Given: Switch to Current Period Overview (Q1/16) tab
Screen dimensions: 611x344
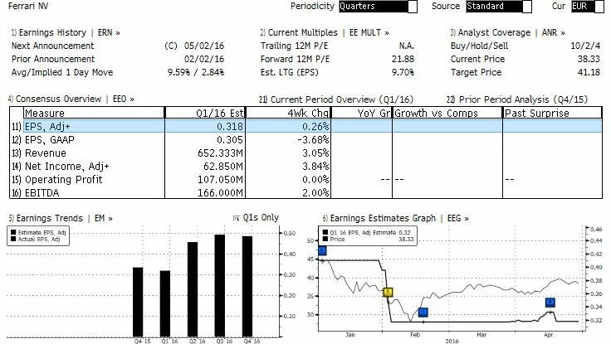Looking at the screenshot, I should (x=336, y=99).
